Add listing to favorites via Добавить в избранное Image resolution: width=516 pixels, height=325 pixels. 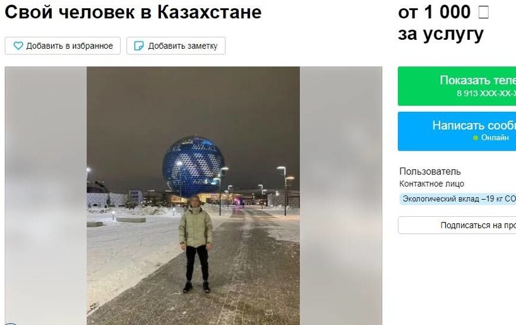tap(63, 46)
